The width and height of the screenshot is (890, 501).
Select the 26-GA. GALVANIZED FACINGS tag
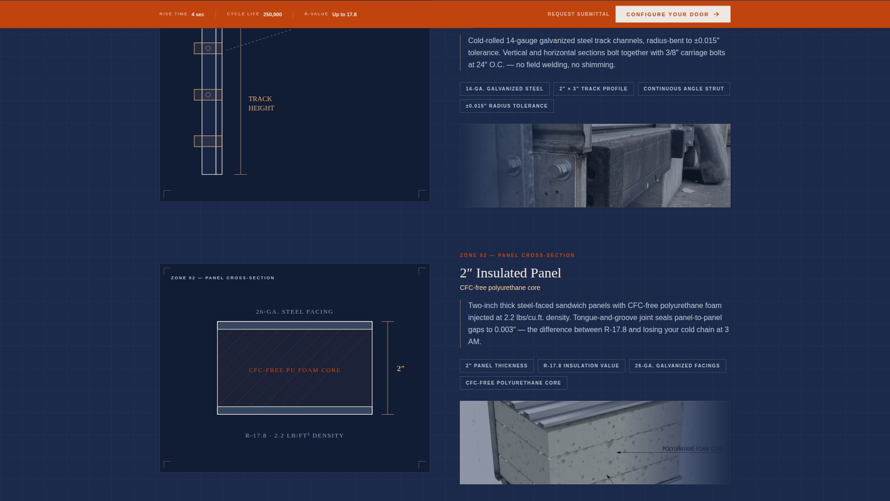(677, 366)
